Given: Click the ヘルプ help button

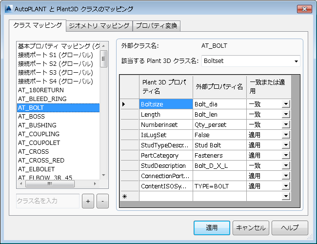Looking at the screenshot, I should pos(290,228).
